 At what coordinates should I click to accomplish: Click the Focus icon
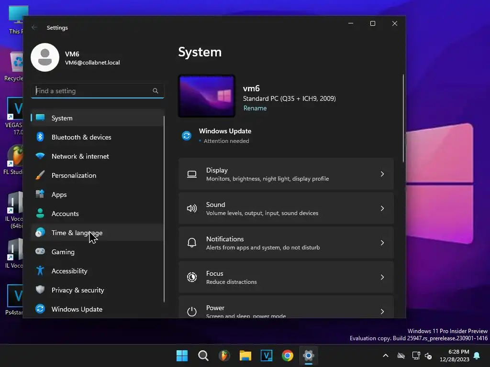(x=192, y=277)
